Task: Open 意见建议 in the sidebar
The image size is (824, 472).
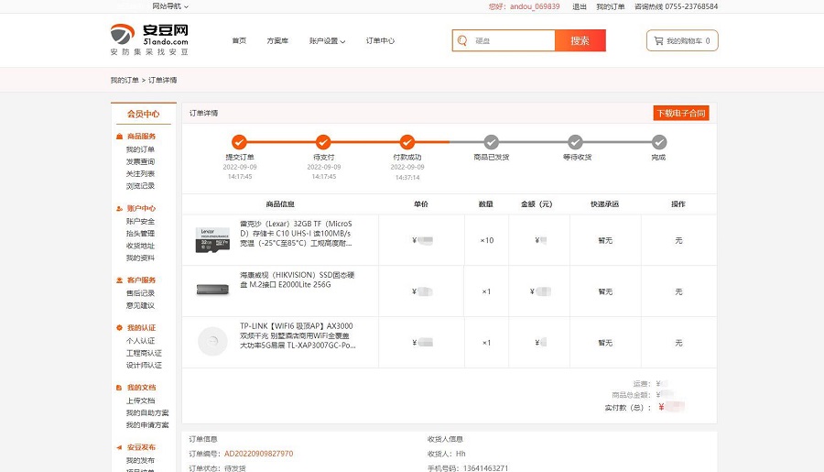Action: pos(140,305)
